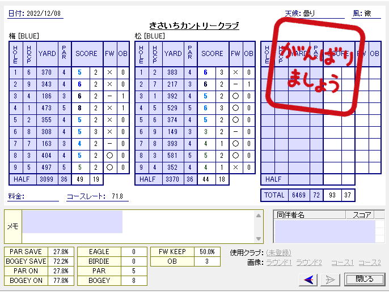
Task: Open the コース2 image link
Action: pyautogui.click(x=370, y=263)
